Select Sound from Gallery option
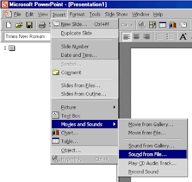The height and width of the screenshot is (182, 192). coord(153,146)
